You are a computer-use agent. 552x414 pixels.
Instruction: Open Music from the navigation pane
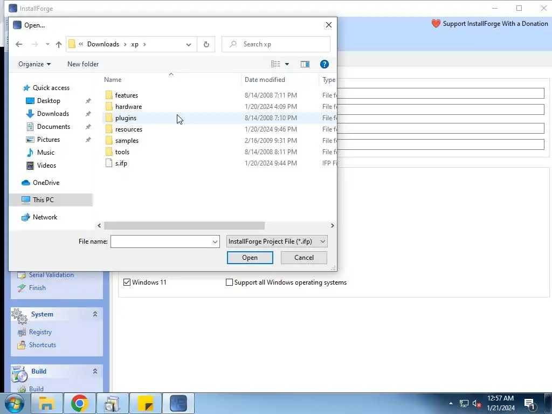tap(46, 153)
